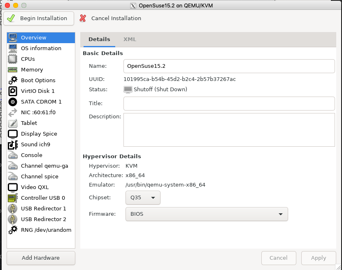
Task: Select the CPUs list entry
Action: click(x=41, y=59)
